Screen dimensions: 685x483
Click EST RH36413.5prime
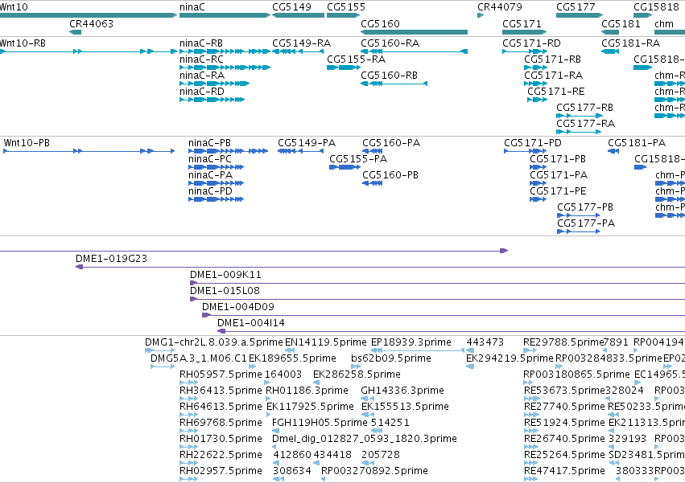pyautogui.click(x=221, y=391)
